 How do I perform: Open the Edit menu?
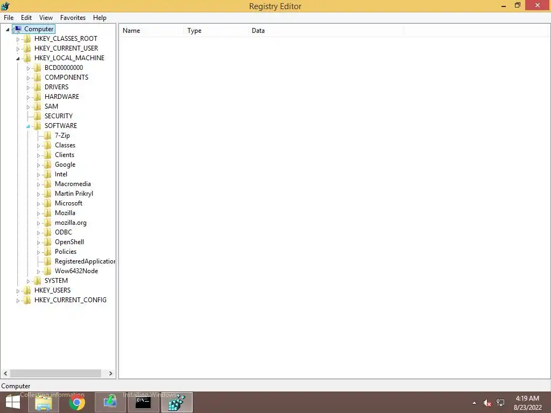(26, 18)
